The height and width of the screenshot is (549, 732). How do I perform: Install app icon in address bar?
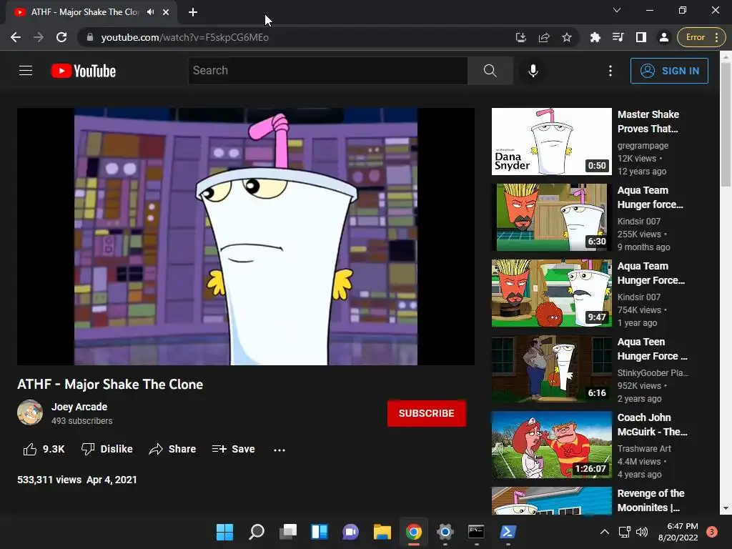521,37
